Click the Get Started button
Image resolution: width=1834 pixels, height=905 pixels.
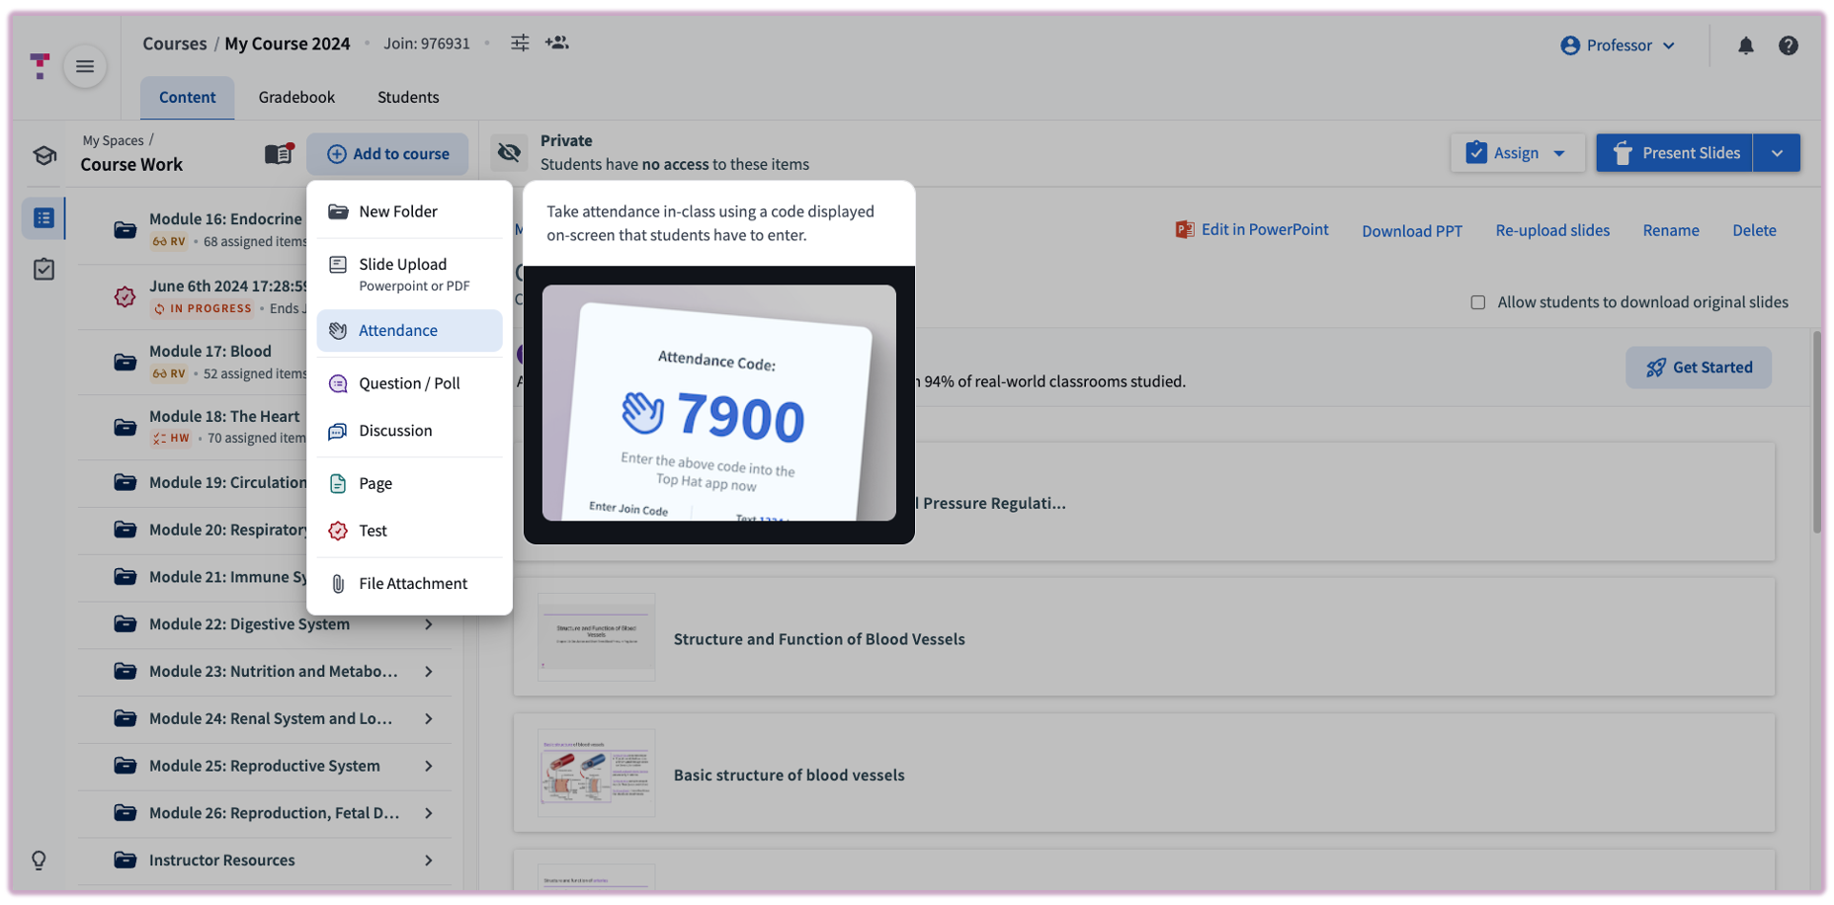click(1698, 368)
